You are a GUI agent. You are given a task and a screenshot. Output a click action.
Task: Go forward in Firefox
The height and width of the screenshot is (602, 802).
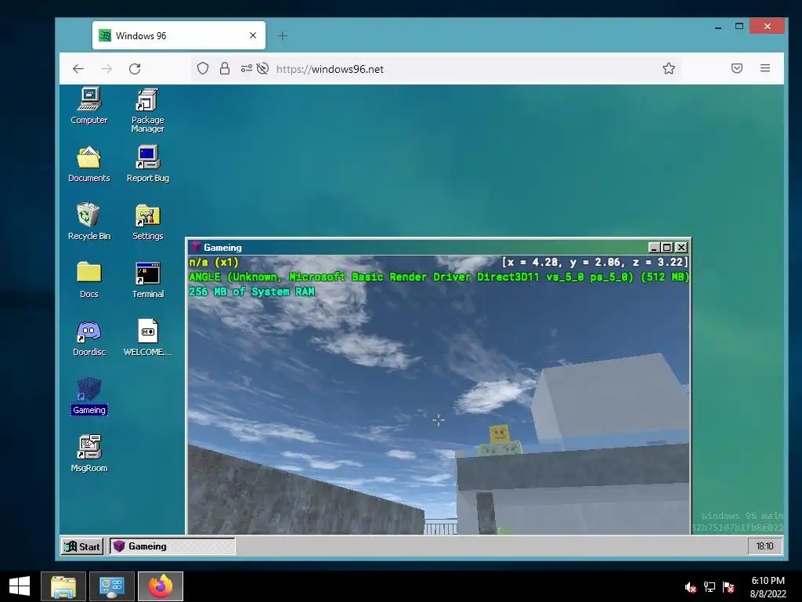point(107,69)
